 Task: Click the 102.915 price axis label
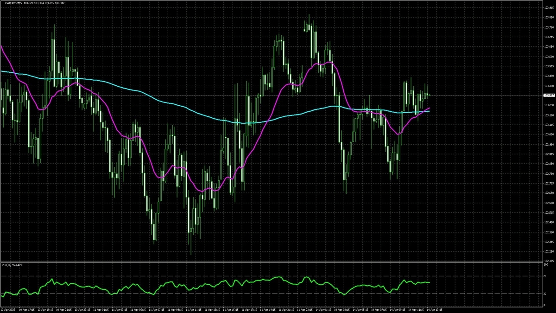tap(549, 154)
